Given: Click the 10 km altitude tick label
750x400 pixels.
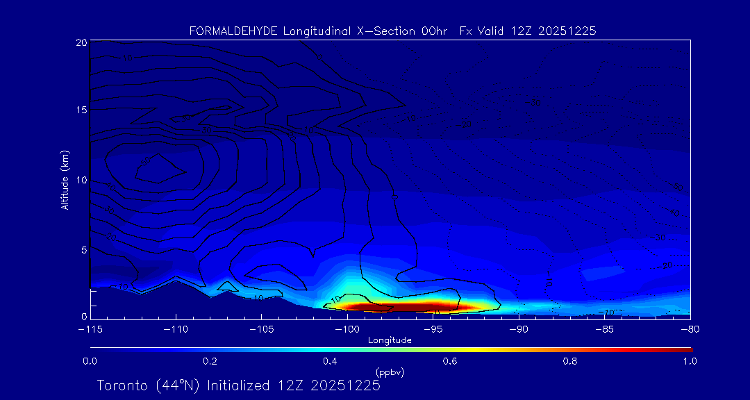Looking at the screenshot, I should pos(81,181).
